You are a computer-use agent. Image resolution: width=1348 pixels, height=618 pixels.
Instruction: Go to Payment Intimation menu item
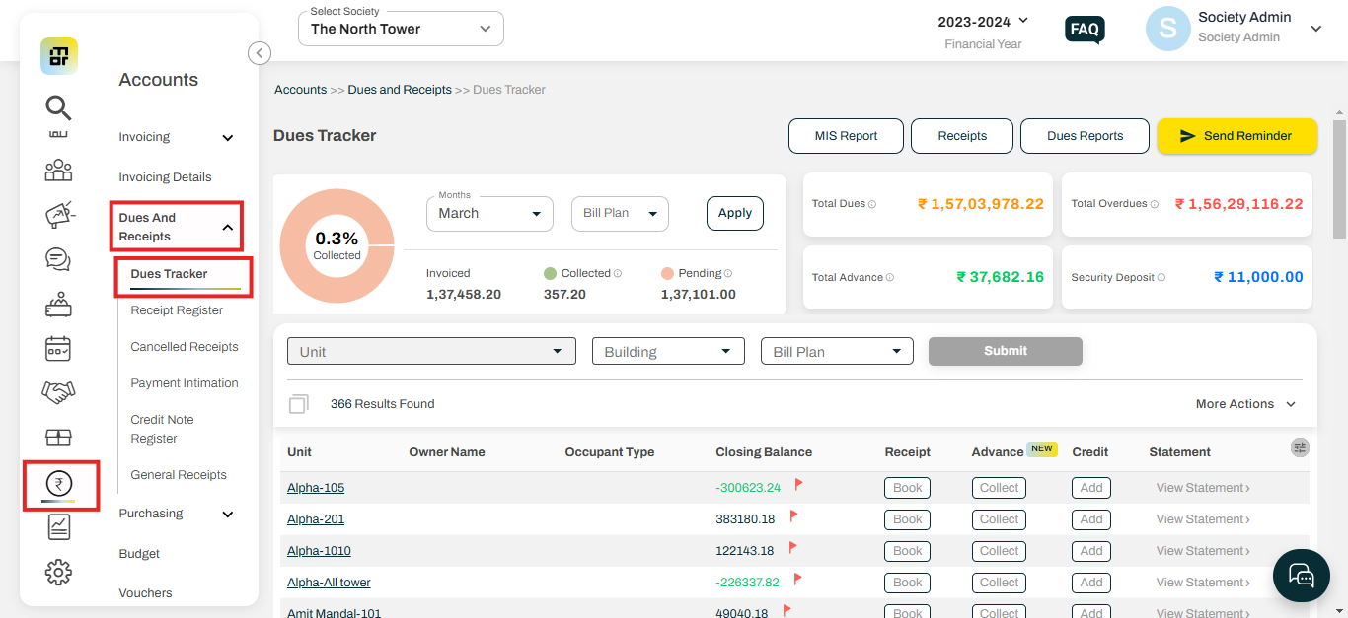(x=185, y=383)
